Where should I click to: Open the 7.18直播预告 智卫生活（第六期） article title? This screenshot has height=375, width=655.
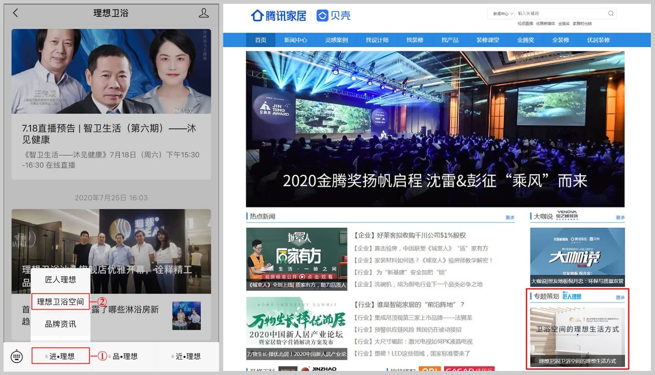[109, 134]
